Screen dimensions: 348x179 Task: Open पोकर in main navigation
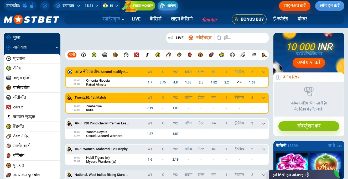point(302,19)
